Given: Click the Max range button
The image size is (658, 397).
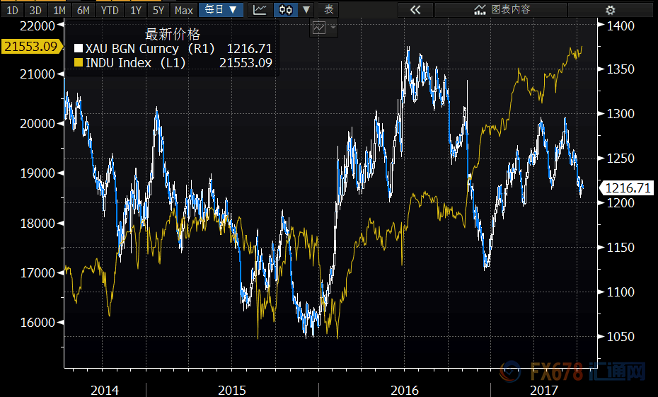Looking at the screenshot, I should [x=184, y=10].
